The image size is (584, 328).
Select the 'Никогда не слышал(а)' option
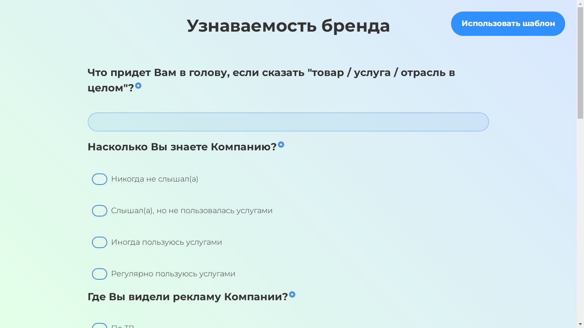click(x=100, y=179)
